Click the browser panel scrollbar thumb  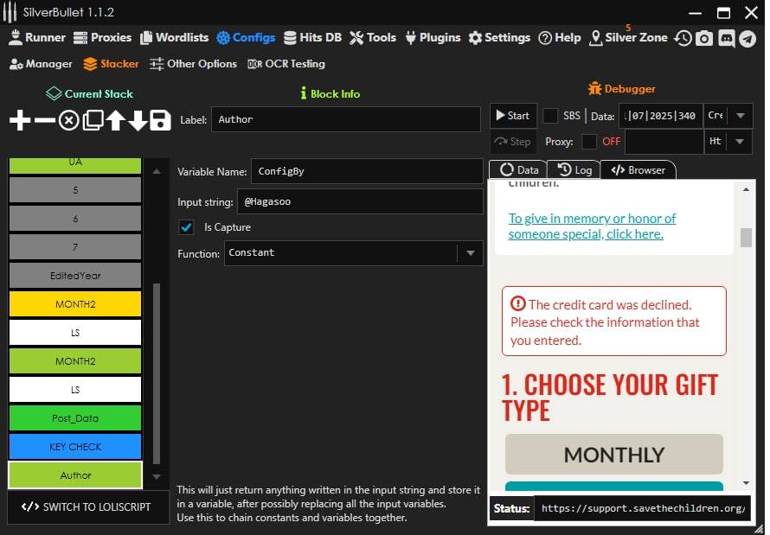click(746, 238)
